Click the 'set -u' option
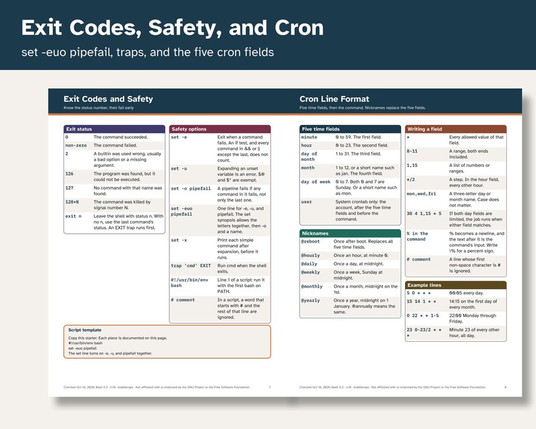The height and width of the screenshot is (429, 536). [179, 169]
